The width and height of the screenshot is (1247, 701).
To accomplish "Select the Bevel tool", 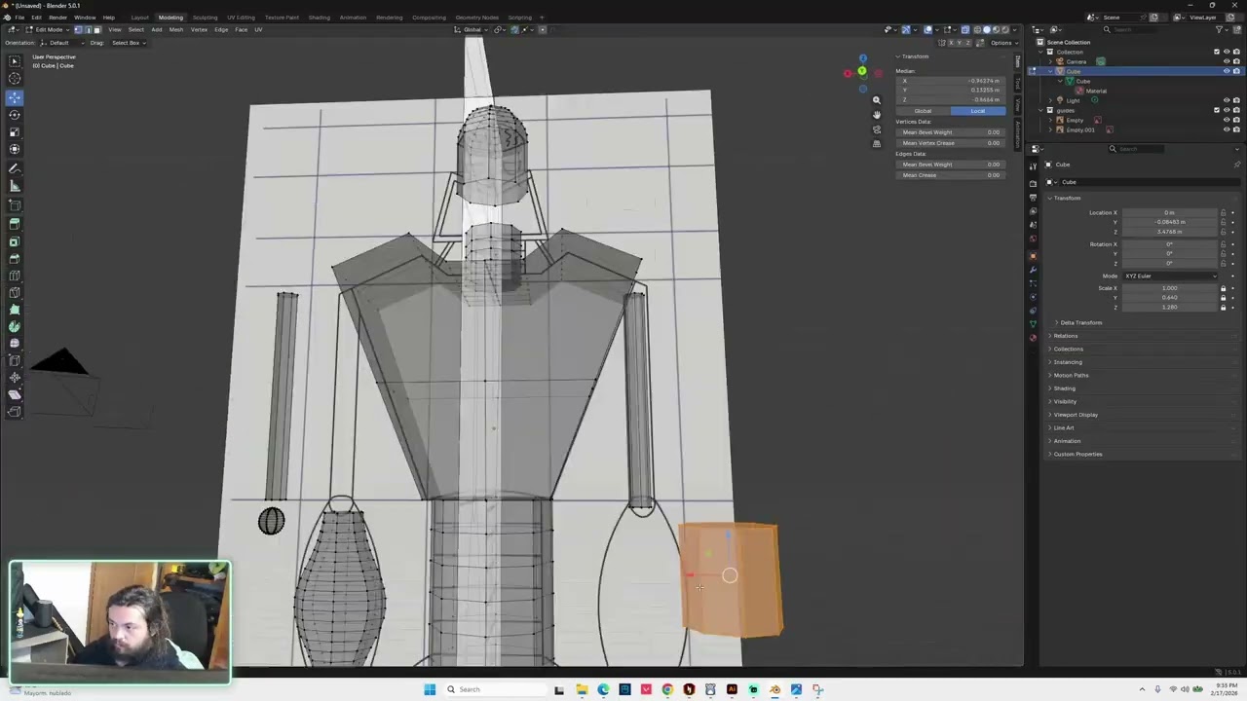I will (15, 258).
